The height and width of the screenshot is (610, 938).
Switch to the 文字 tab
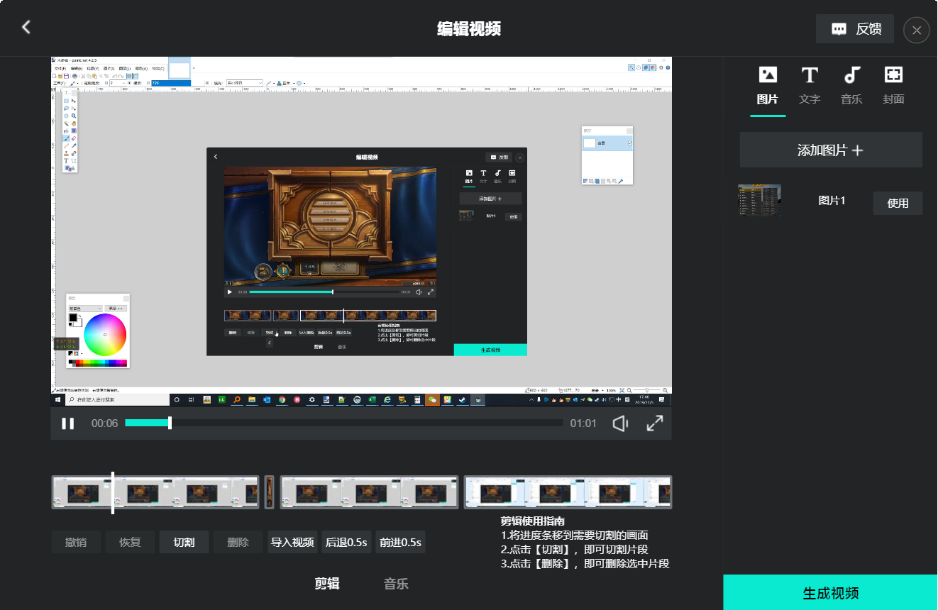pyautogui.click(x=810, y=85)
